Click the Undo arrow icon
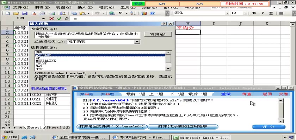Screen dimensions: 296x140 pos(97,13)
